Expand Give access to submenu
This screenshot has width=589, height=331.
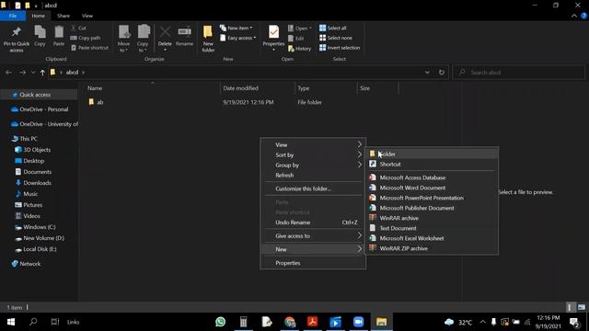pos(313,235)
